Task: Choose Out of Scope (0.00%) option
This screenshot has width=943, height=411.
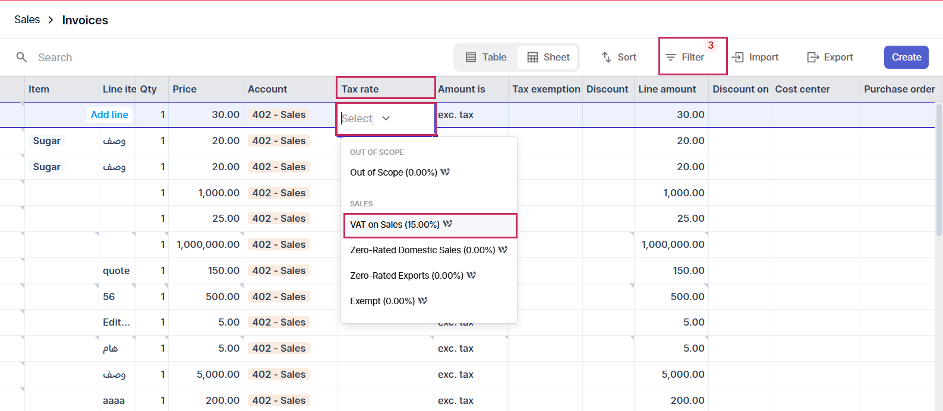Action: tap(429, 172)
